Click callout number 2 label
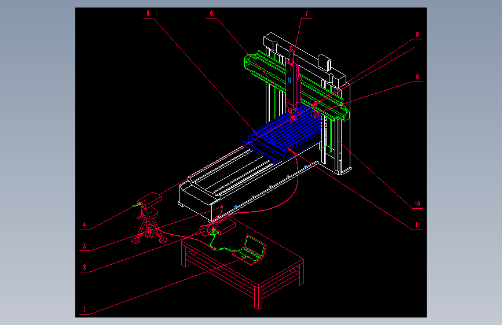Screen dimensions: 502x325 click(85, 267)
